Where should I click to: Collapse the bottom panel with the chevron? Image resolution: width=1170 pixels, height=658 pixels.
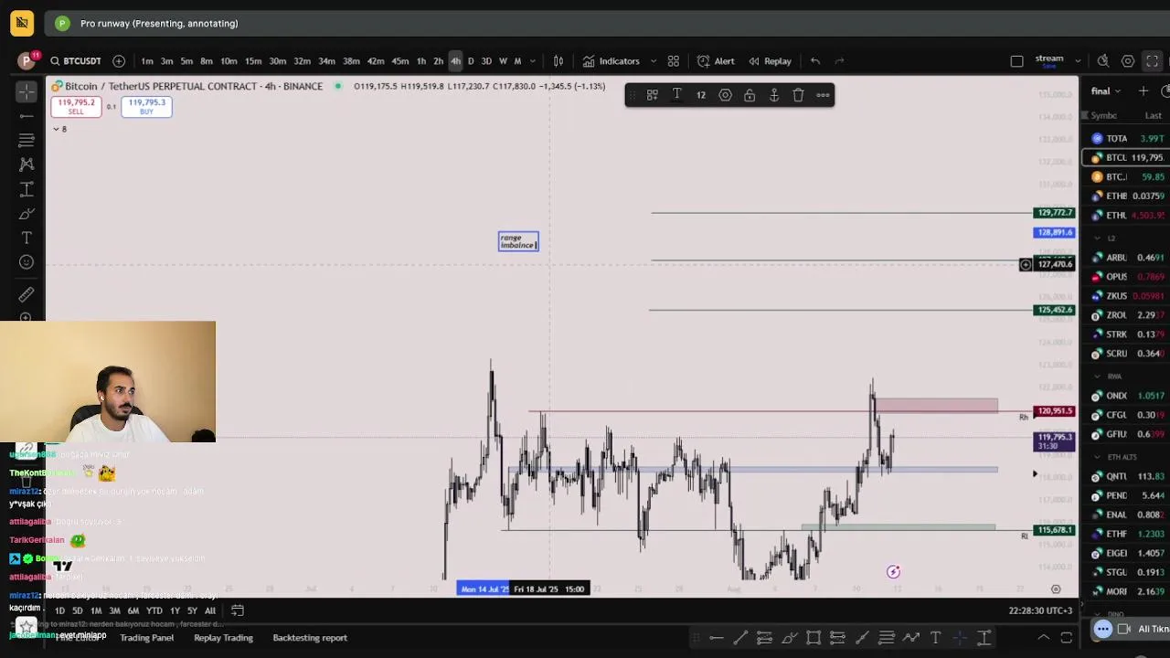[1042, 638]
